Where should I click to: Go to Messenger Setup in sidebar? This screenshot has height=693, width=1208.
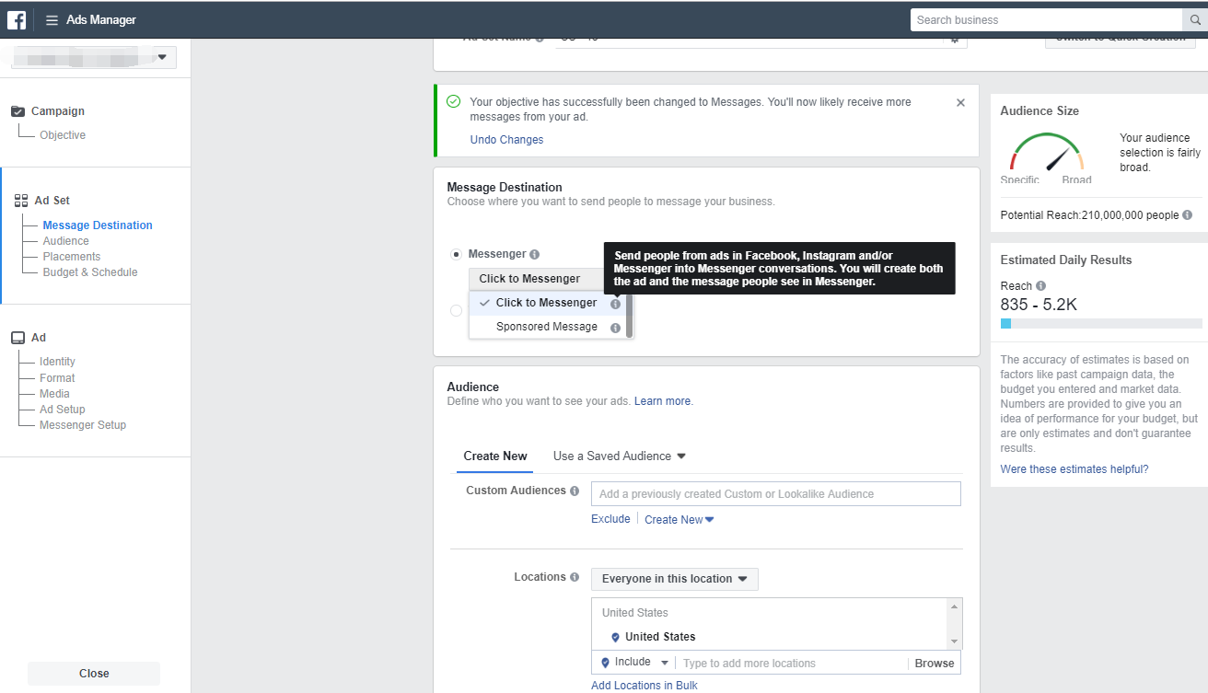pyautogui.click(x=83, y=425)
